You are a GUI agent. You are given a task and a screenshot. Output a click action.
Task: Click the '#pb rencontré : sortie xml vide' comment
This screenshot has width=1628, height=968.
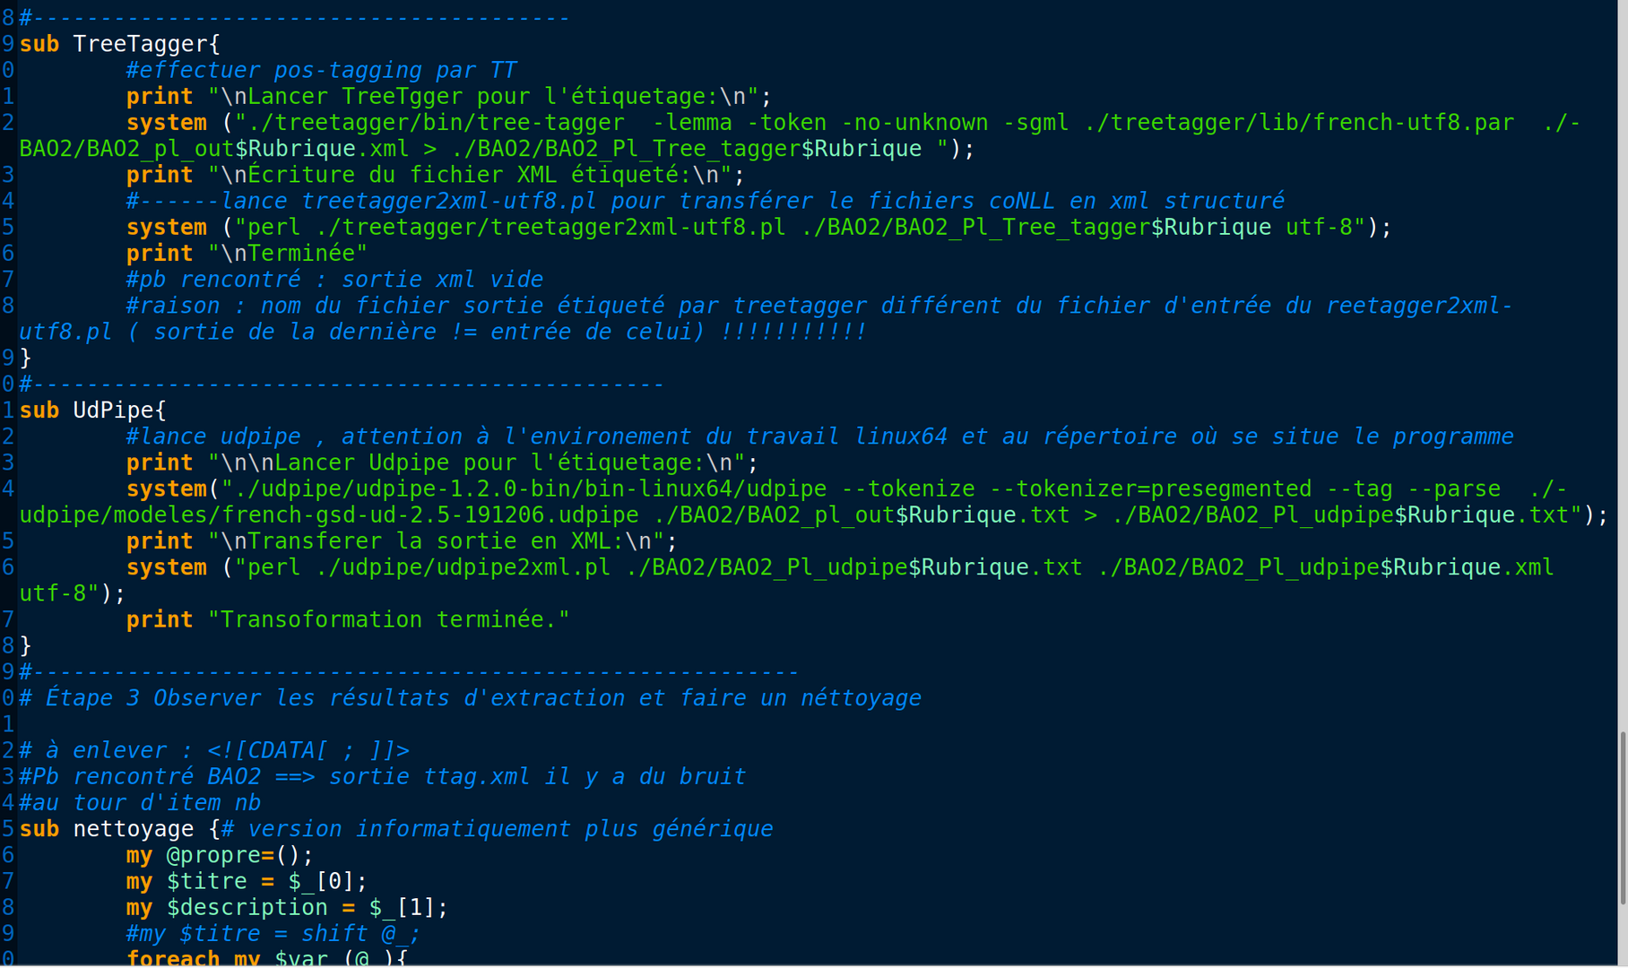335,280
